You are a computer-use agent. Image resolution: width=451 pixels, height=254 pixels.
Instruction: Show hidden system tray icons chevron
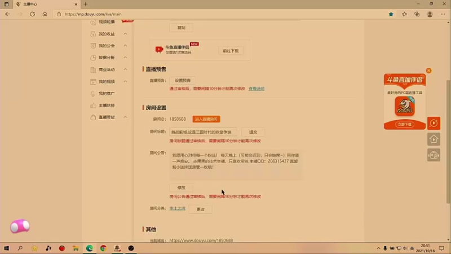[x=378, y=248]
